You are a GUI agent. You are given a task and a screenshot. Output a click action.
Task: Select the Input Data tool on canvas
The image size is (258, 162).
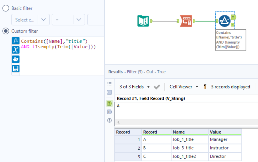click(x=143, y=21)
